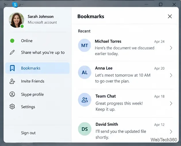This screenshot has height=146, width=181.
Task: Click the green presence dot on avatar
Action: tap(22, 26)
